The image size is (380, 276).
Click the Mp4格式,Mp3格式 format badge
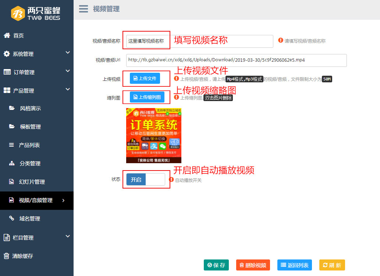244,79
